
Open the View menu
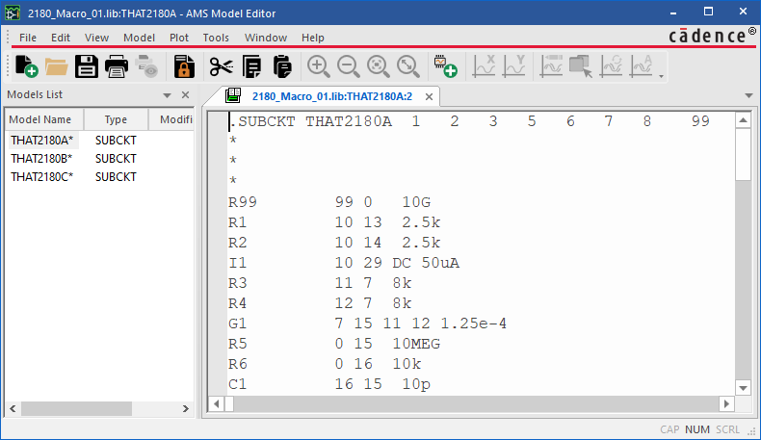[96, 38]
